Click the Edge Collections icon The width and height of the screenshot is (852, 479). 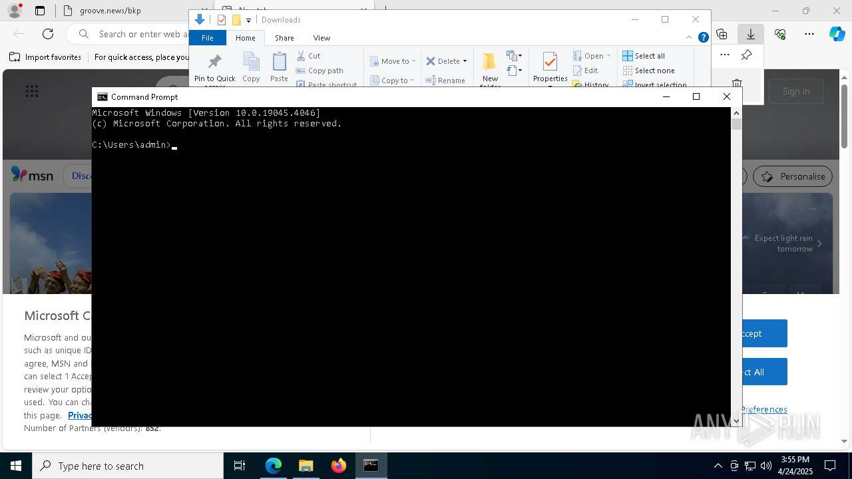pyautogui.click(x=722, y=34)
